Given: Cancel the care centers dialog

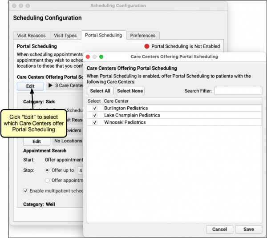Looking at the screenshot, I should pyautogui.click(x=219, y=229).
